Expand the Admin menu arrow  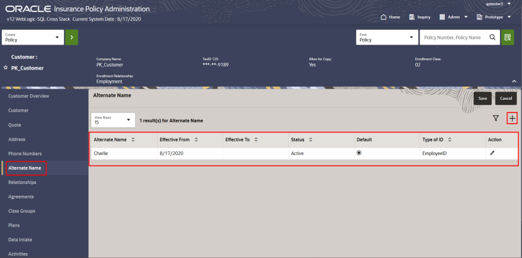coord(465,17)
